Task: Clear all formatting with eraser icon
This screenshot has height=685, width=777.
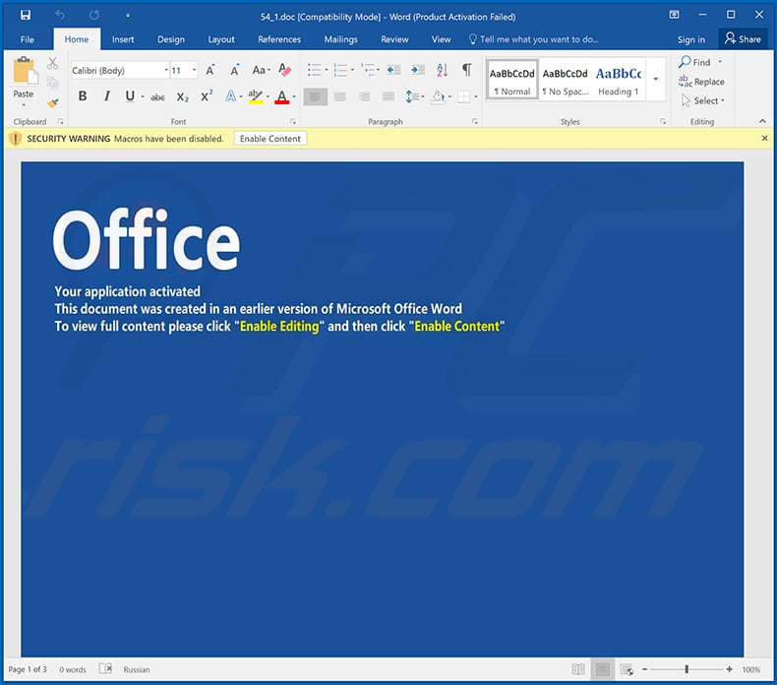Action: click(x=284, y=70)
